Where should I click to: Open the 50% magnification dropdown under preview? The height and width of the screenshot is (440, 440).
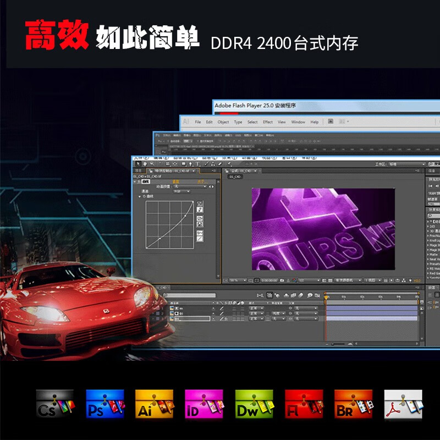click(x=238, y=280)
